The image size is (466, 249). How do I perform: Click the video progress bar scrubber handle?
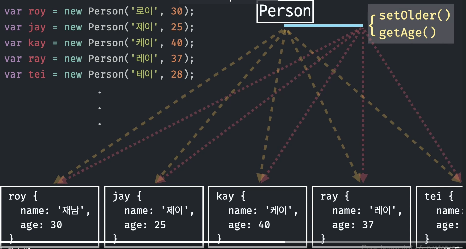pos(284,242)
